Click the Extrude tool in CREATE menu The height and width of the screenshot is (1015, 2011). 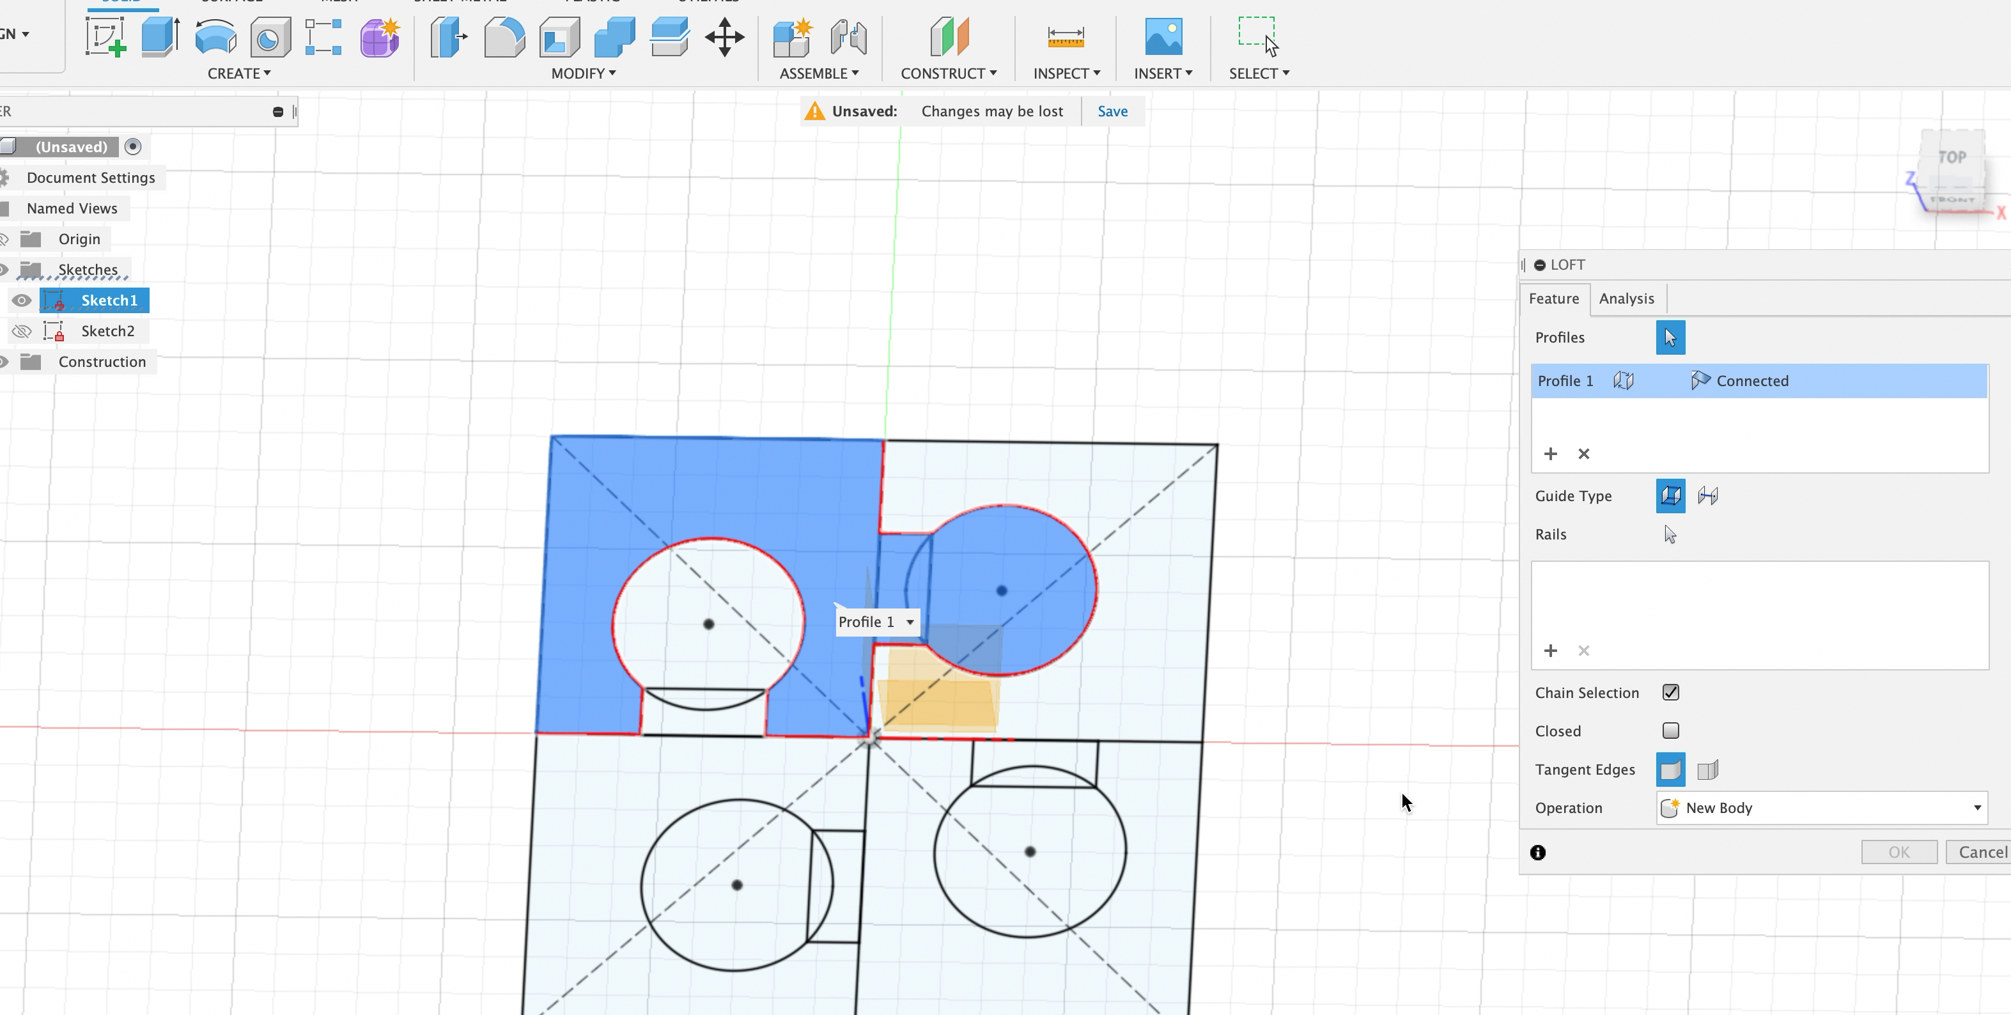pos(158,36)
